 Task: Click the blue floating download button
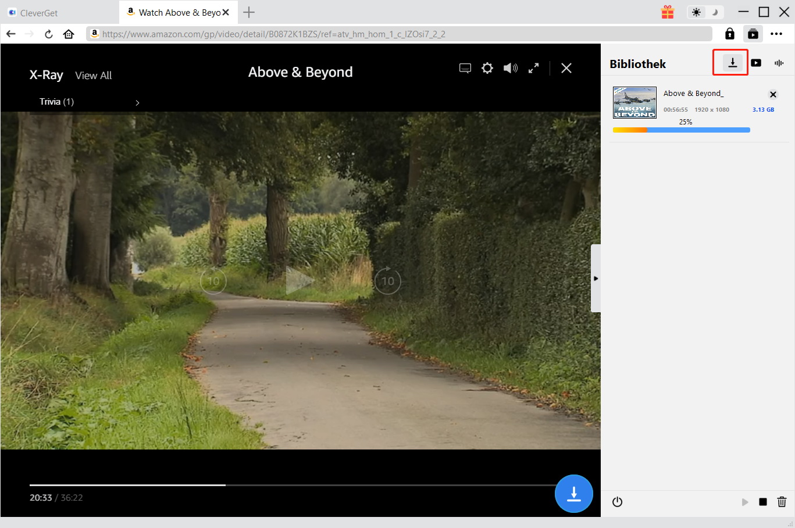[x=573, y=494]
